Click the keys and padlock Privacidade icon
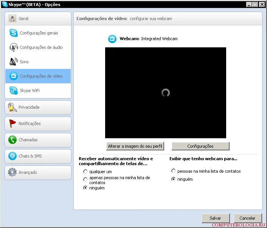267x228 pixels. (x=12, y=107)
